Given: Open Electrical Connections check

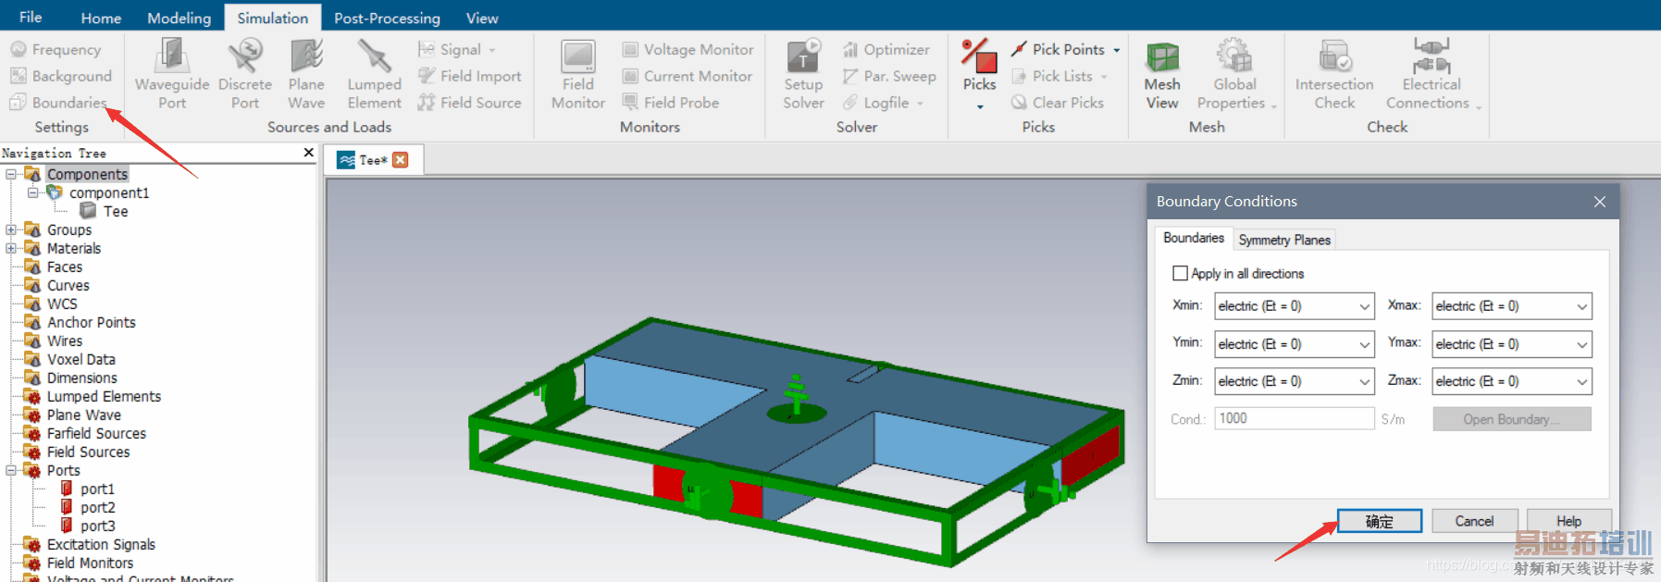Looking at the screenshot, I should click(1432, 74).
